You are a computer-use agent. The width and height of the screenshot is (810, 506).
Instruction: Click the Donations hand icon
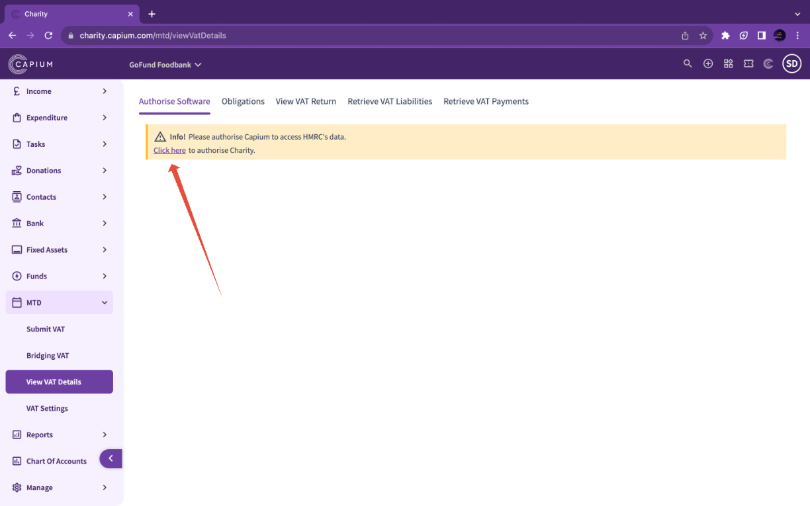[x=17, y=171]
